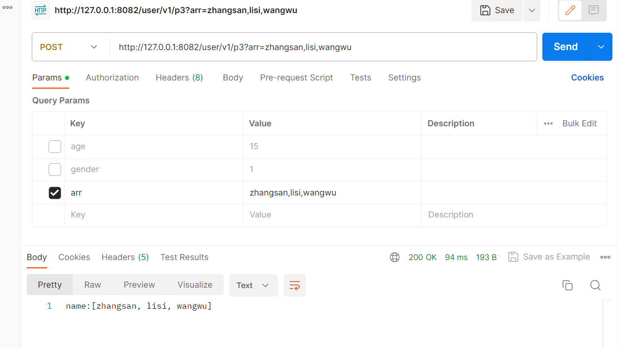
Task: Enable the age parameter checkbox
Action: pos(55,146)
